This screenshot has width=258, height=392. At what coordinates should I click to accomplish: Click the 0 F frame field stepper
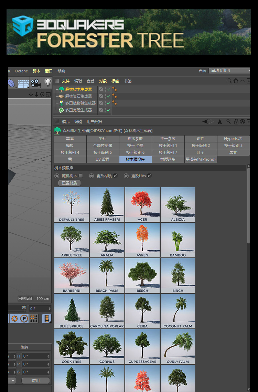(x=50, y=309)
